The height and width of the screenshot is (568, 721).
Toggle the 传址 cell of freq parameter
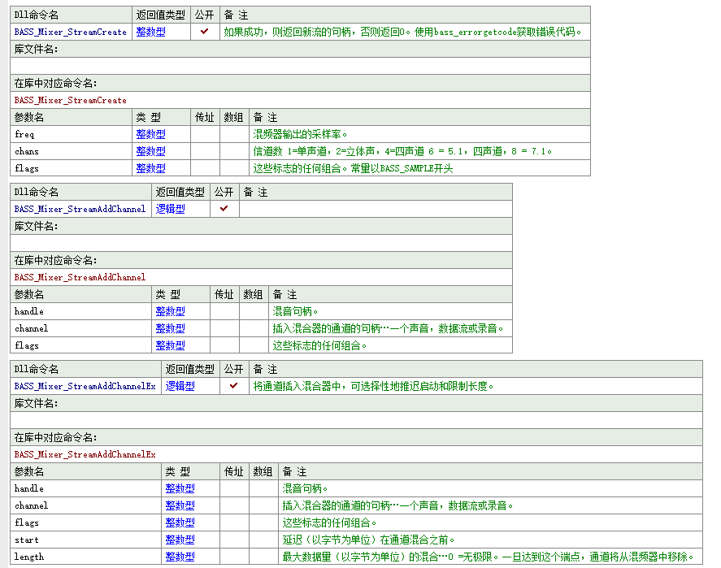tap(205, 134)
